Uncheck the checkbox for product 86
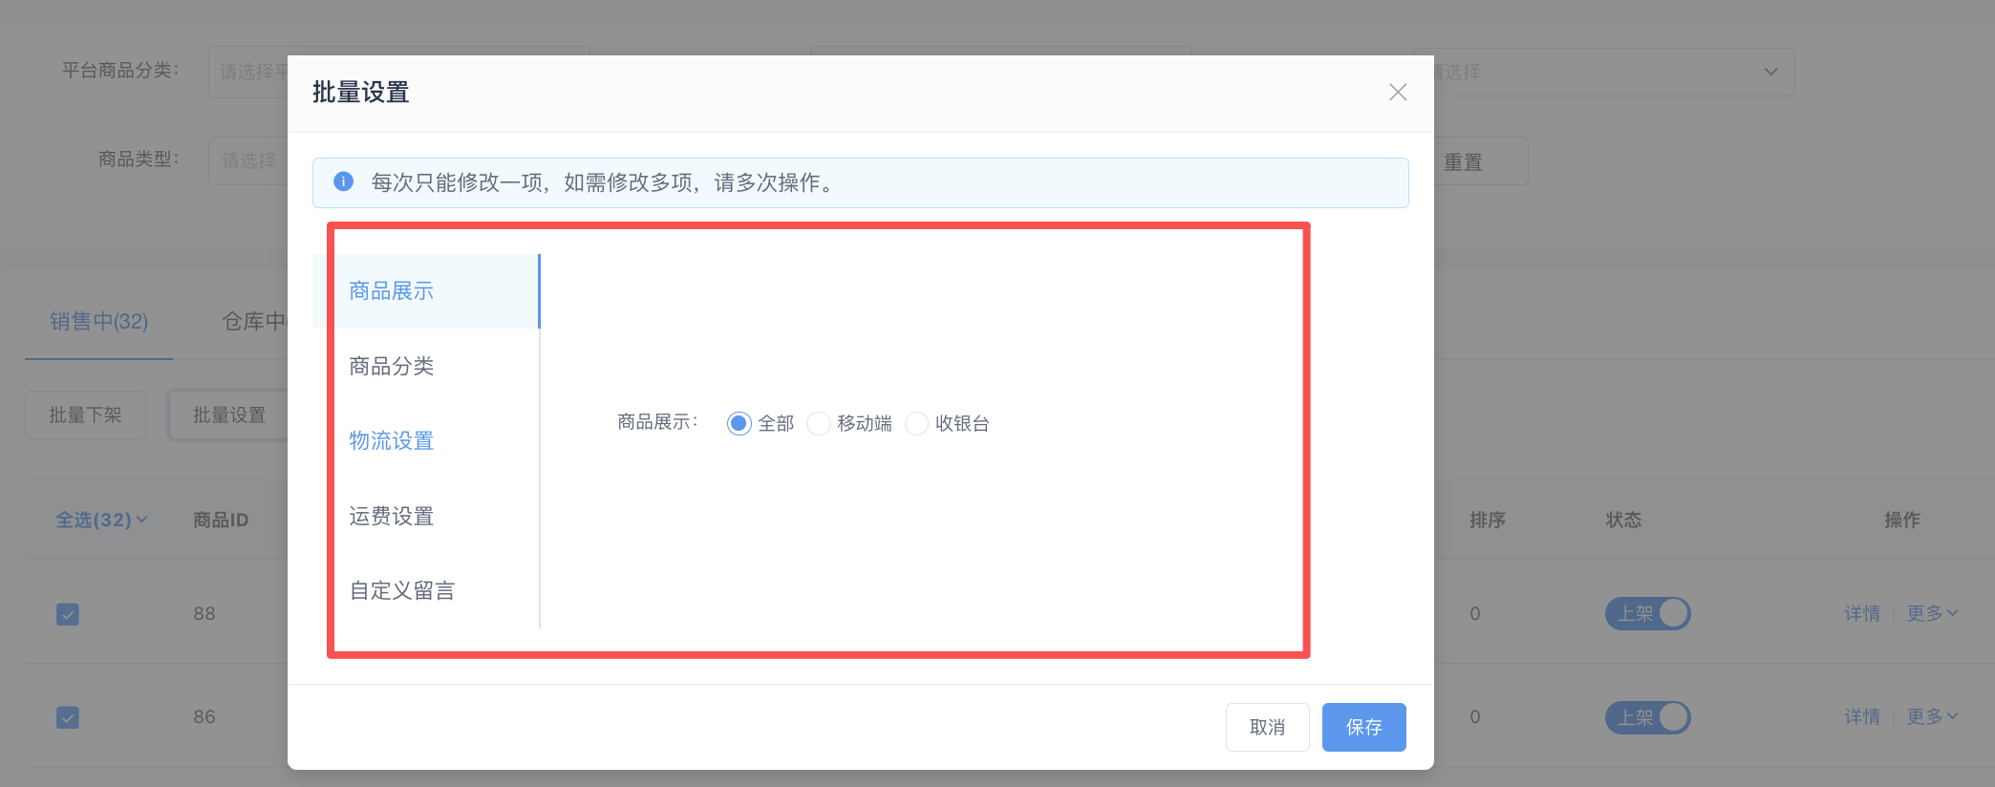 tap(68, 717)
